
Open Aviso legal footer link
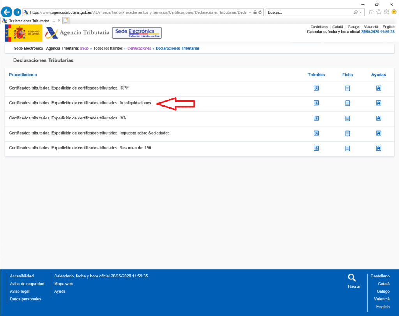tap(19, 291)
